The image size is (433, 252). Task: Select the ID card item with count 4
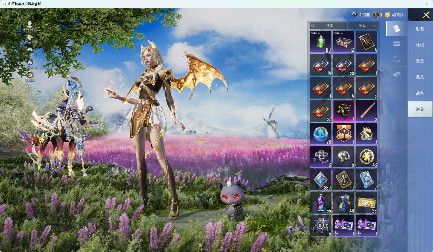367,42
